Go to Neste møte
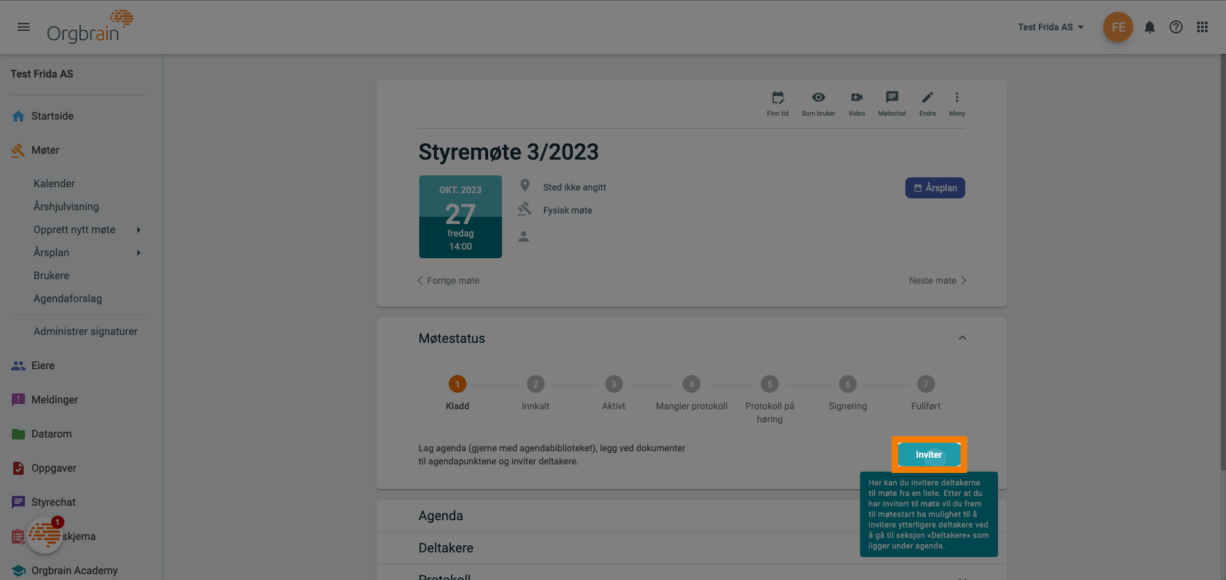 938,280
